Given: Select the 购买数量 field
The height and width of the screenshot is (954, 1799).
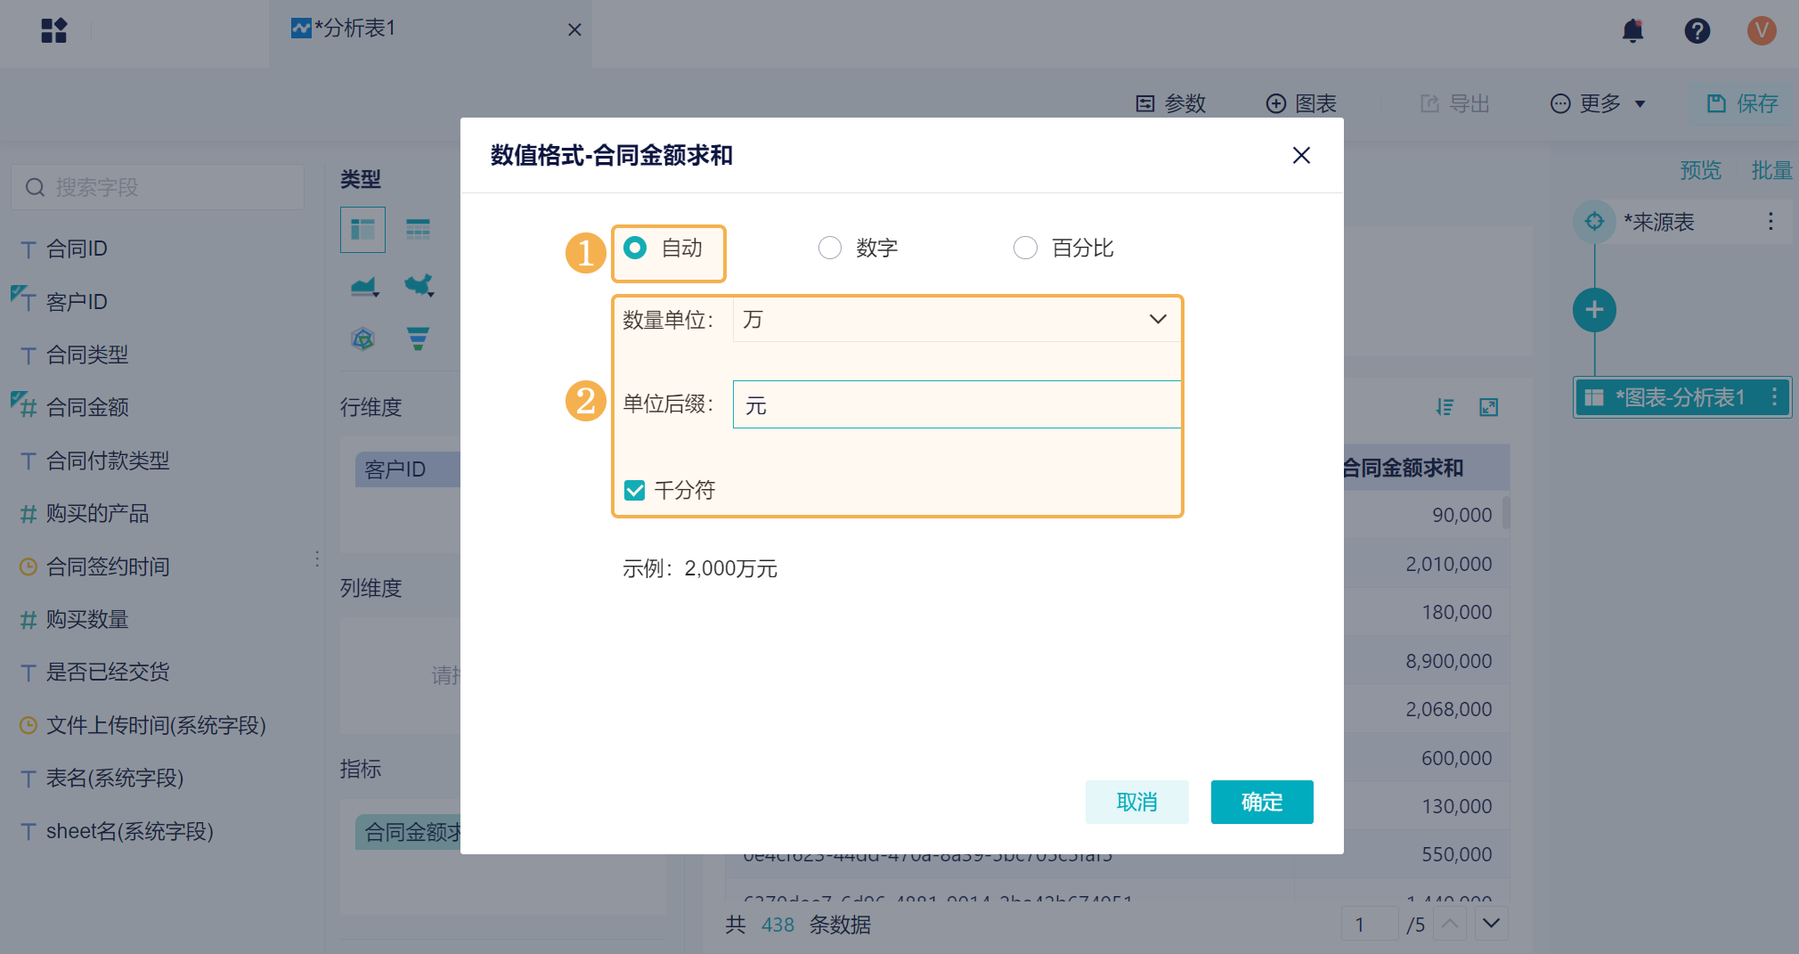Looking at the screenshot, I should tap(87, 619).
